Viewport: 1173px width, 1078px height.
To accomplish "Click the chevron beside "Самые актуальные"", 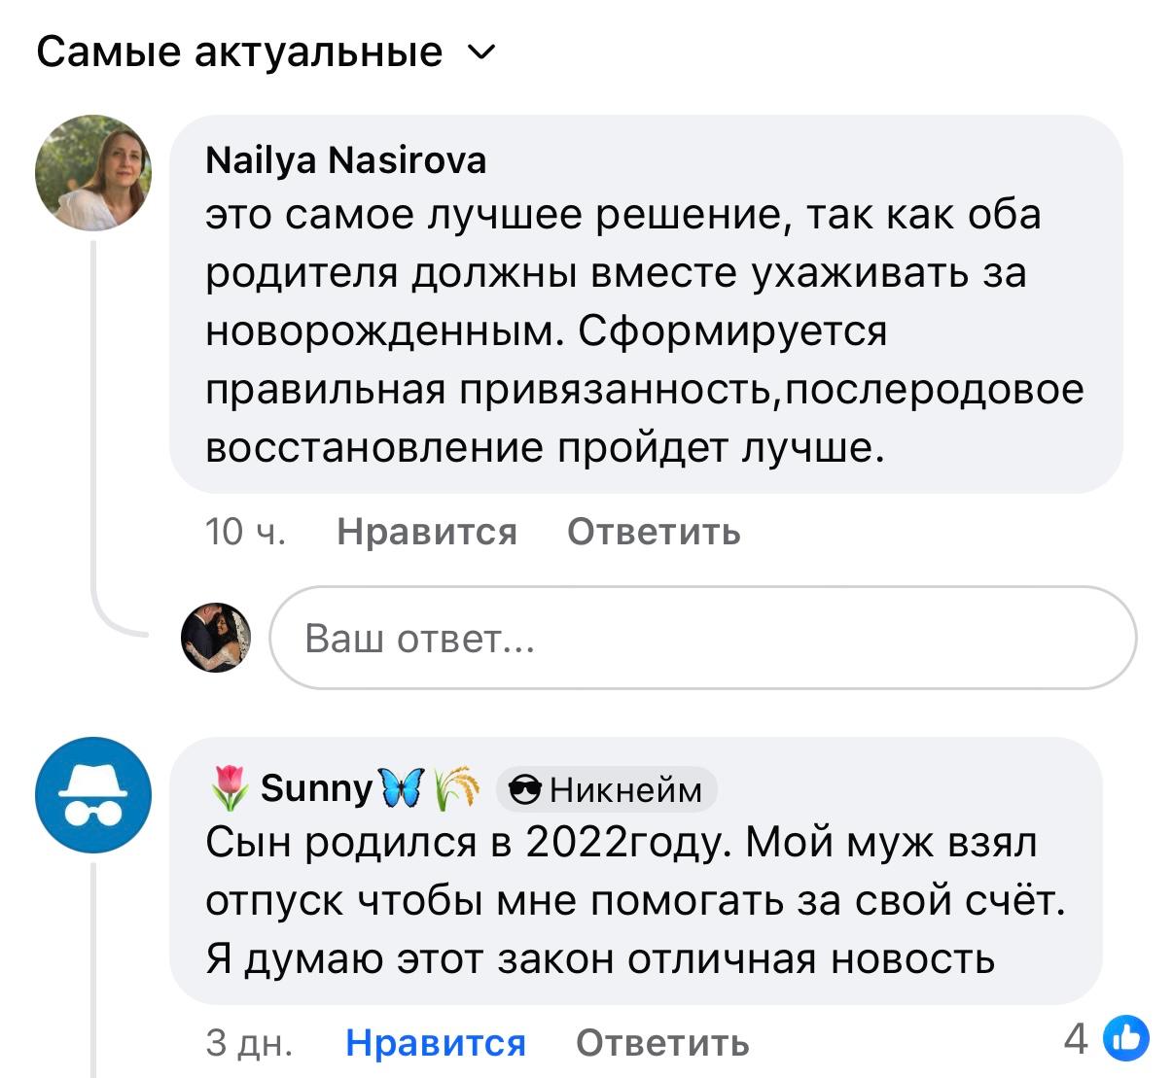I will coord(482,52).
